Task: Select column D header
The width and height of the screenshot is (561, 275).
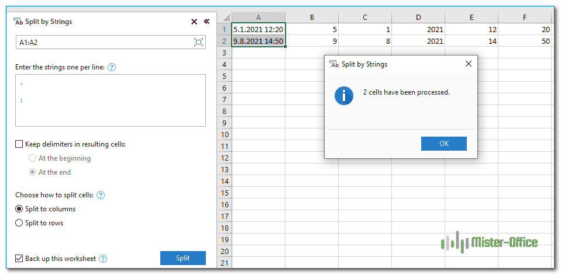Action: click(x=418, y=18)
